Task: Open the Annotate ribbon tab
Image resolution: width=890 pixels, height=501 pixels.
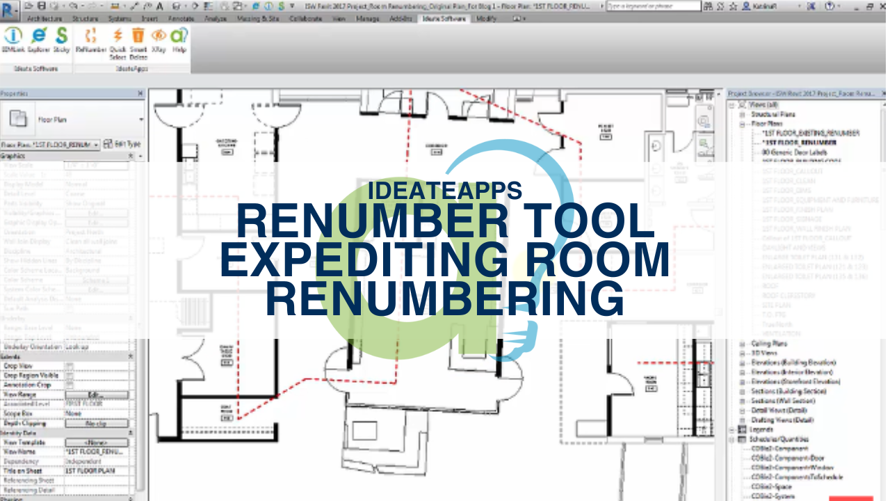Action: (179, 19)
